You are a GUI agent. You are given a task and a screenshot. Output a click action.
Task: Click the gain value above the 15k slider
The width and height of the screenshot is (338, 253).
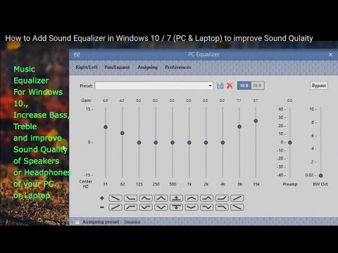(256, 100)
